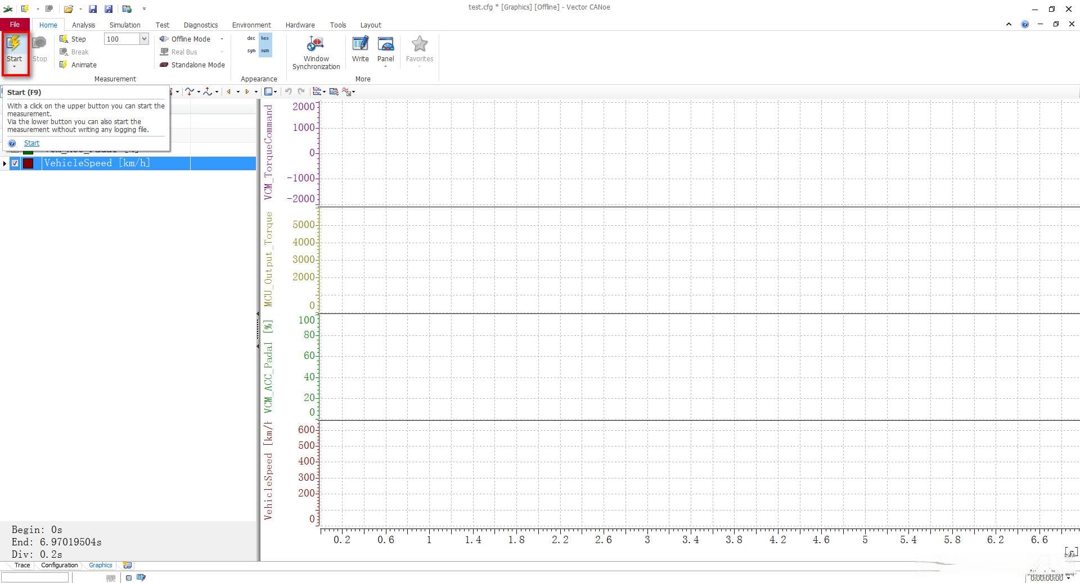Open the window layout icon dropdown arrow
This screenshot has height=583, width=1080.
point(276,92)
